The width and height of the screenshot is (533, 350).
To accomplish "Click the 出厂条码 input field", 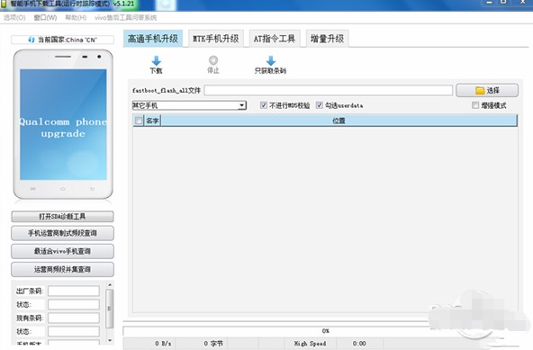I will point(74,292).
